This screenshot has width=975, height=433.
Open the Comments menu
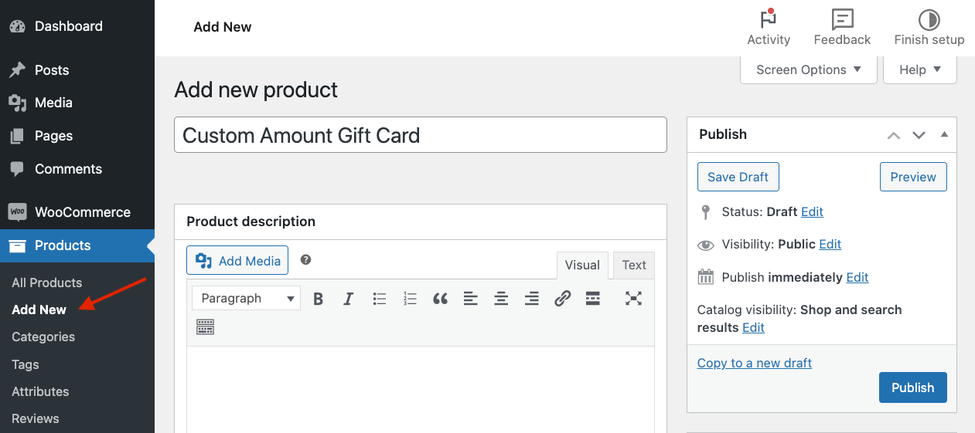[77, 169]
